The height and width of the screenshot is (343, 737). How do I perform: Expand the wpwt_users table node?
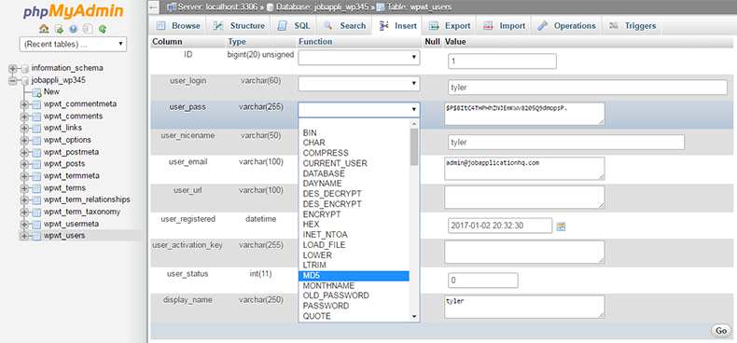coord(24,236)
